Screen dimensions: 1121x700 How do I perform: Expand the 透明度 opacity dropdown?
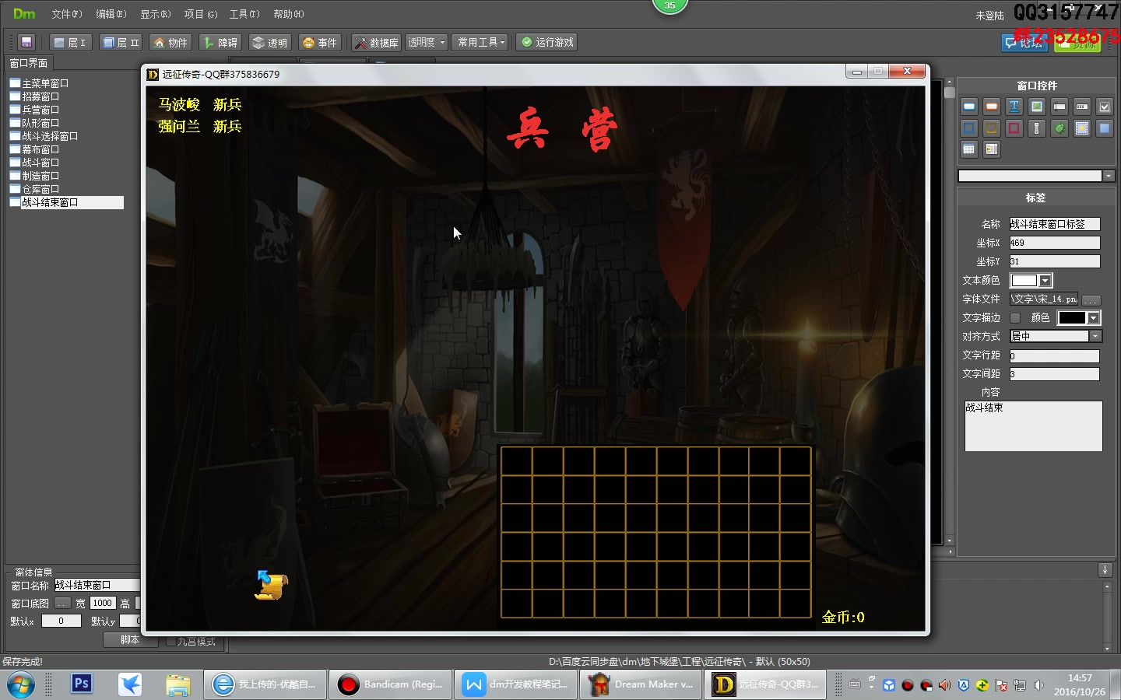[x=427, y=42]
